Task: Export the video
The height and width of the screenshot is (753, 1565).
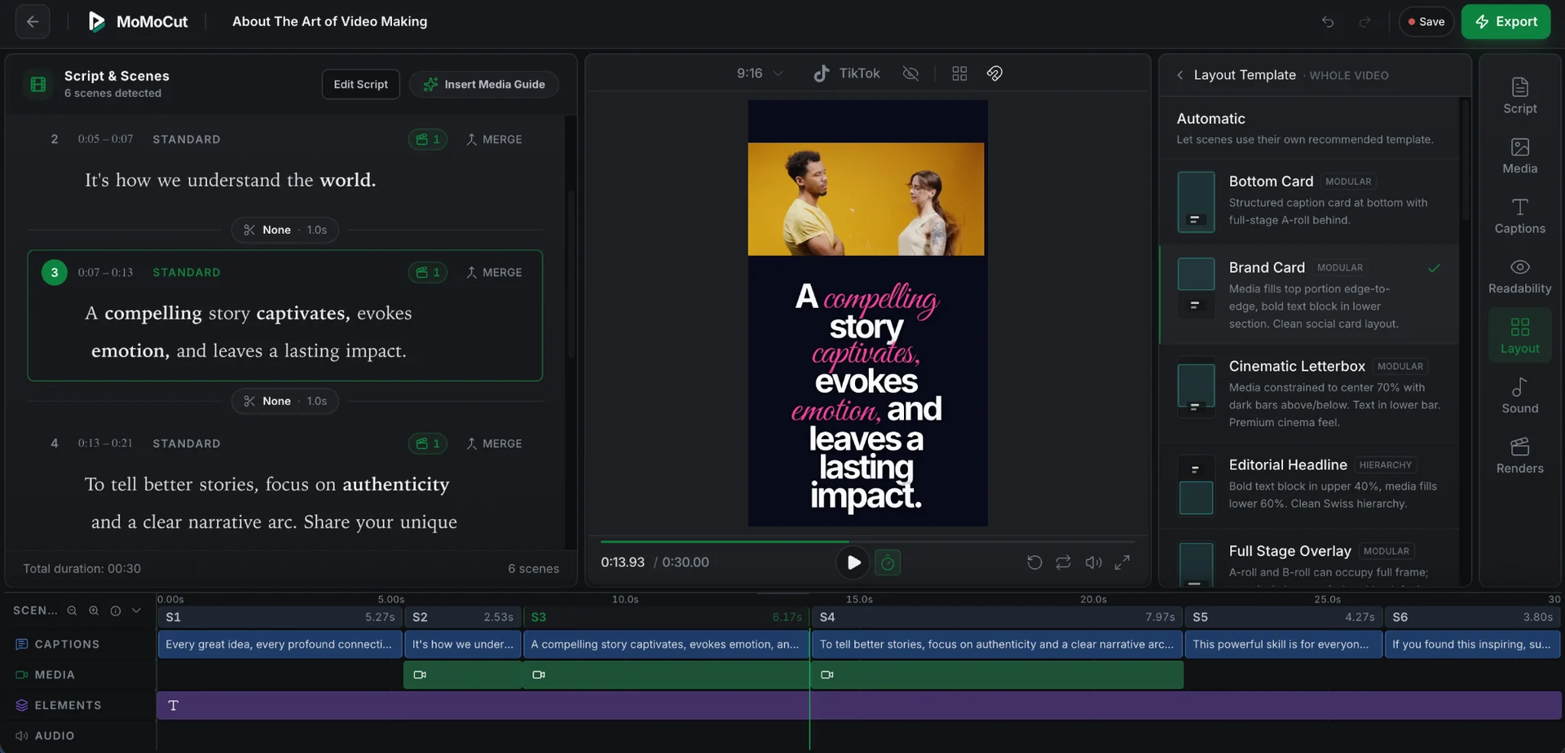Action: 1505,22
